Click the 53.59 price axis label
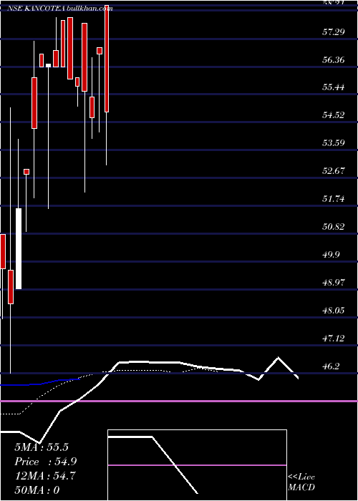The width and height of the screenshot is (358, 501). (334, 142)
